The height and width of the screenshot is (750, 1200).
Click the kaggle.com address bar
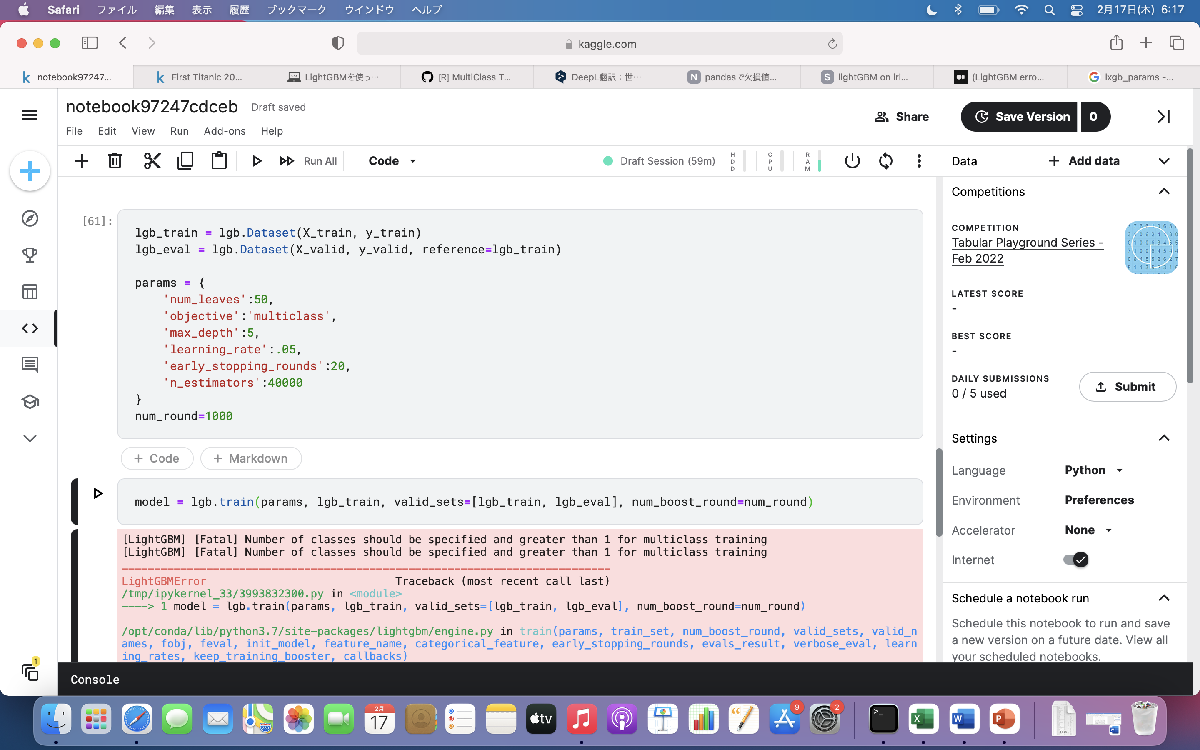tap(600, 44)
